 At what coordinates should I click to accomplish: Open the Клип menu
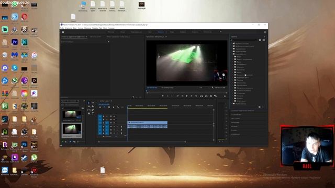coord(75,28)
